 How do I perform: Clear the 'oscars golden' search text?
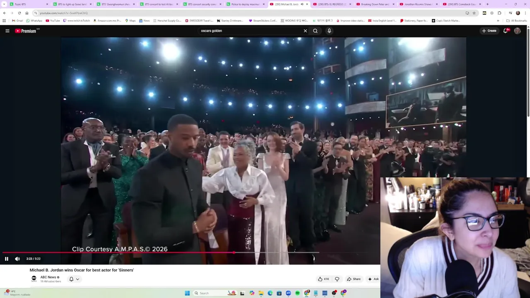pos(305,31)
